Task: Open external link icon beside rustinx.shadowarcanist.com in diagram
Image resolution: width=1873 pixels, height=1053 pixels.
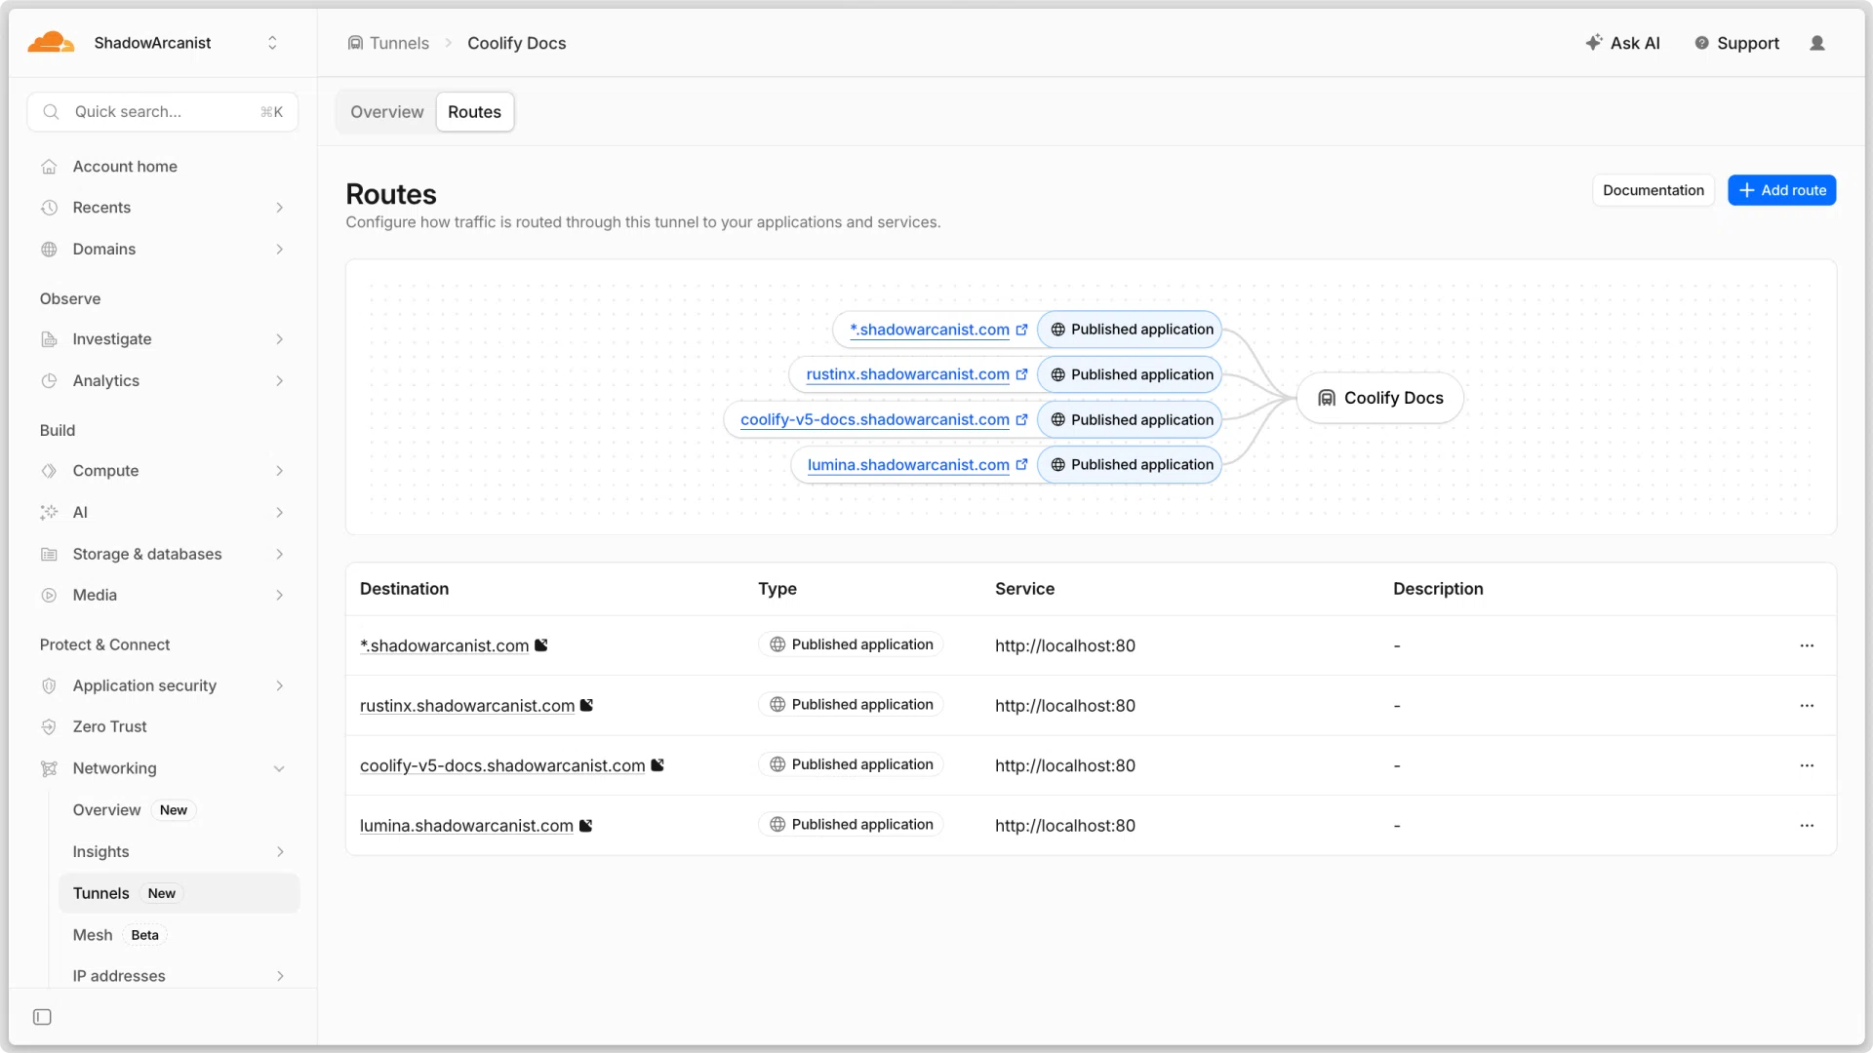Action: pos(1021,374)
